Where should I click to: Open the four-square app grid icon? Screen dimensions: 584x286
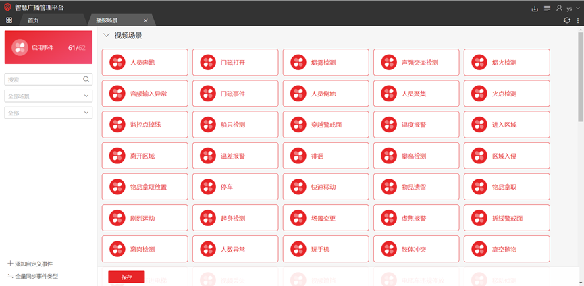pos(9,20)
